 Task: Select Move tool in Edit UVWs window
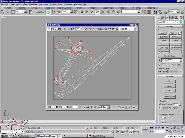point(49,29)
